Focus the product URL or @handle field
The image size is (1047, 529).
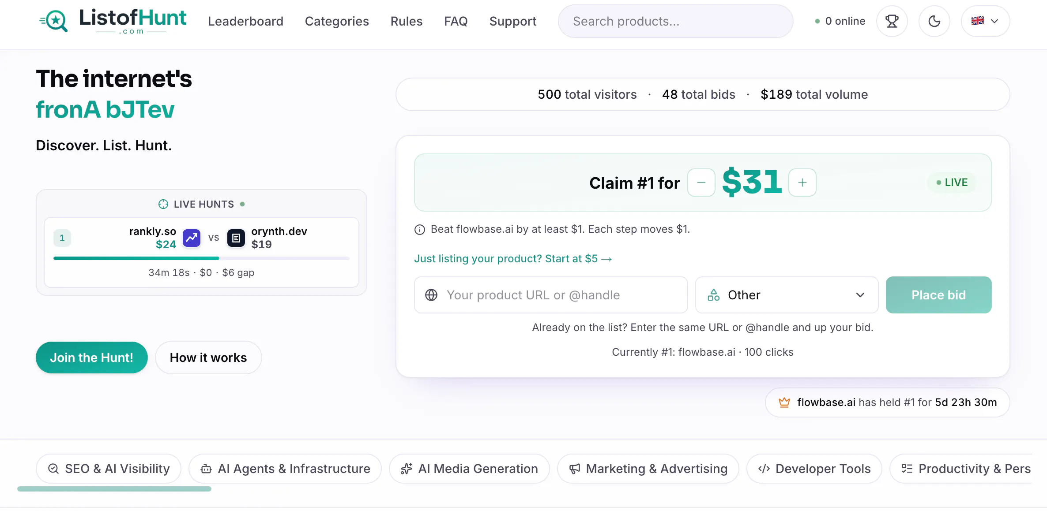pos(551,295)
